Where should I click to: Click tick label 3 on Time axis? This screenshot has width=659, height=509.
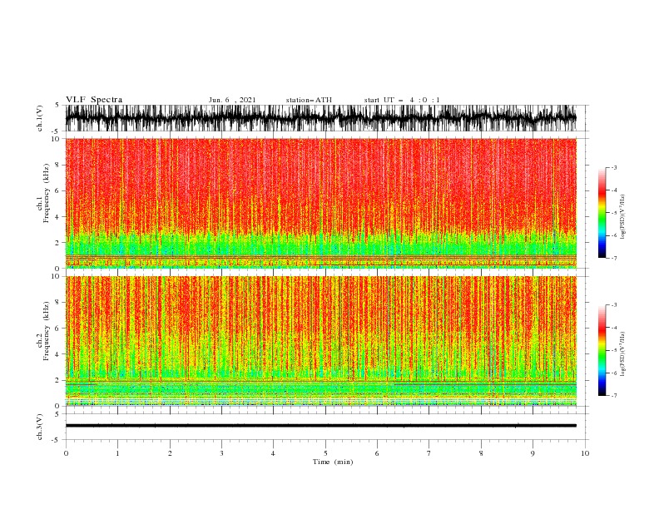pyautogui.click(x=221, y=453)
